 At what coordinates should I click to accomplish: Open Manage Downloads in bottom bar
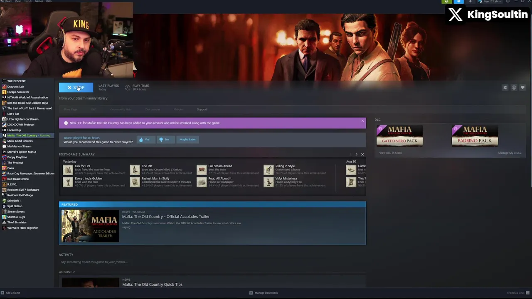pyautogui.click(x=263, y=293)
